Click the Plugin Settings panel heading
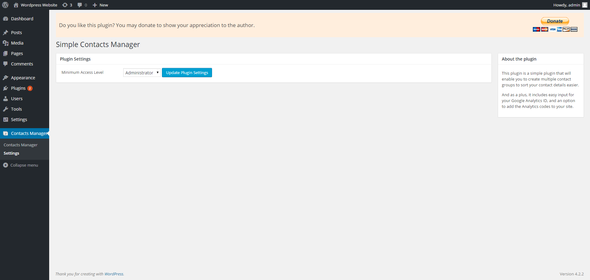Screen dimensions: 590x280 75,59
